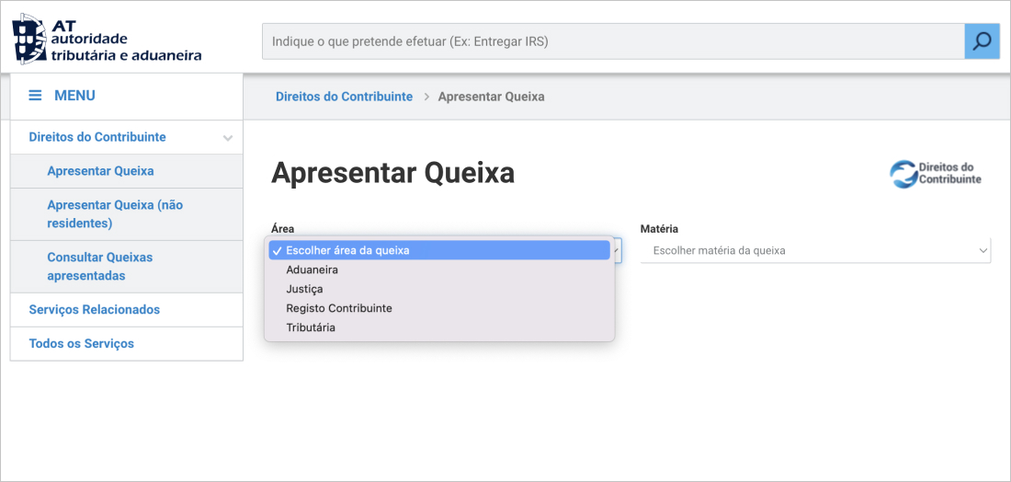
Task: Focus the search field Indique o que pretende efetuar
Action: (x=612, y=41)
